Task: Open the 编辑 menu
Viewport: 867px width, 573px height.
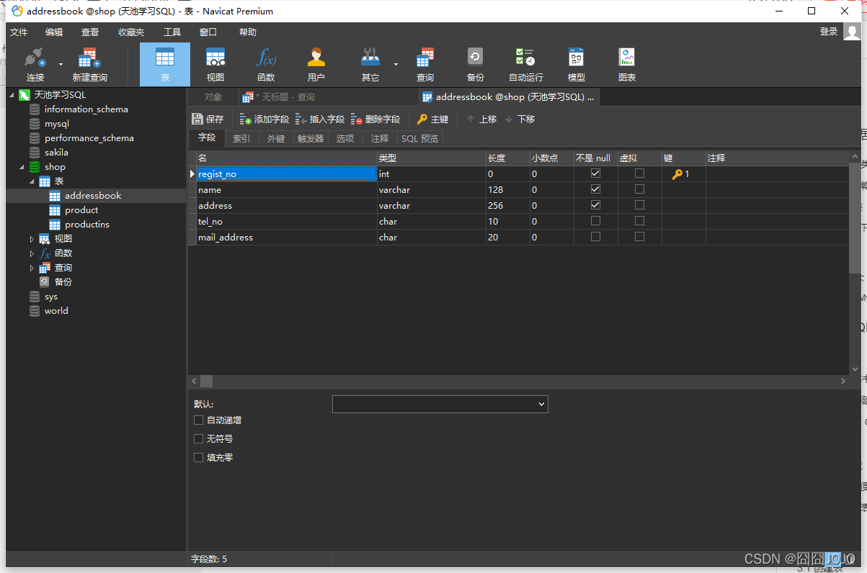Action: click(x=54, y=32)
